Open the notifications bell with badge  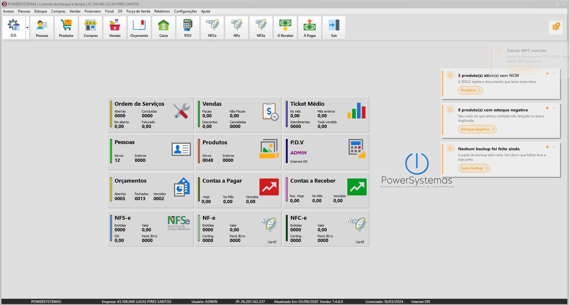click(x=556, y=27)
